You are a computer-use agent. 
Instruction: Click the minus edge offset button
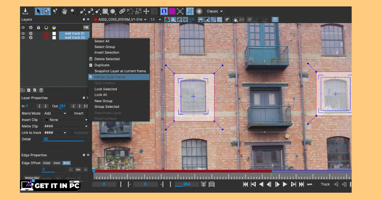click(71, 170)
